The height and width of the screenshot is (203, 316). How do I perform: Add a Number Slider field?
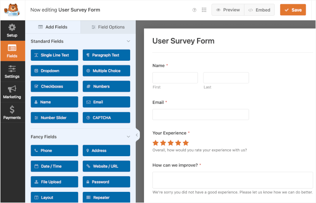[x=54, y=118]
